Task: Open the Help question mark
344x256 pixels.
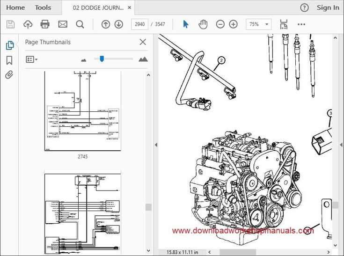Action: [304, 7]
